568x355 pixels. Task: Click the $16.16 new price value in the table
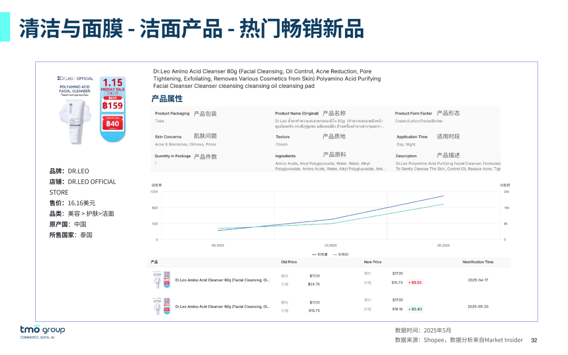pos(398,309)
